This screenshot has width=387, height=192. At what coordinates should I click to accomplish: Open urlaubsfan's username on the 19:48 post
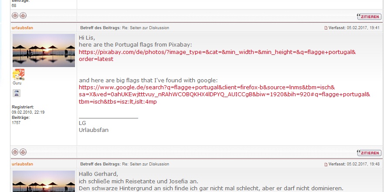click(22, 164)
